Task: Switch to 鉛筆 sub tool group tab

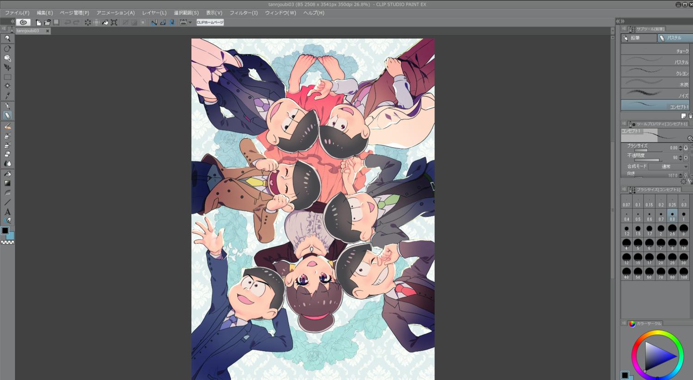Action: (x=639, y=38)
